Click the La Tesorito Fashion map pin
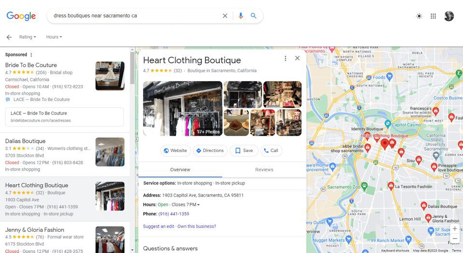This screenshot has height=253, width=463. (391, 186)
